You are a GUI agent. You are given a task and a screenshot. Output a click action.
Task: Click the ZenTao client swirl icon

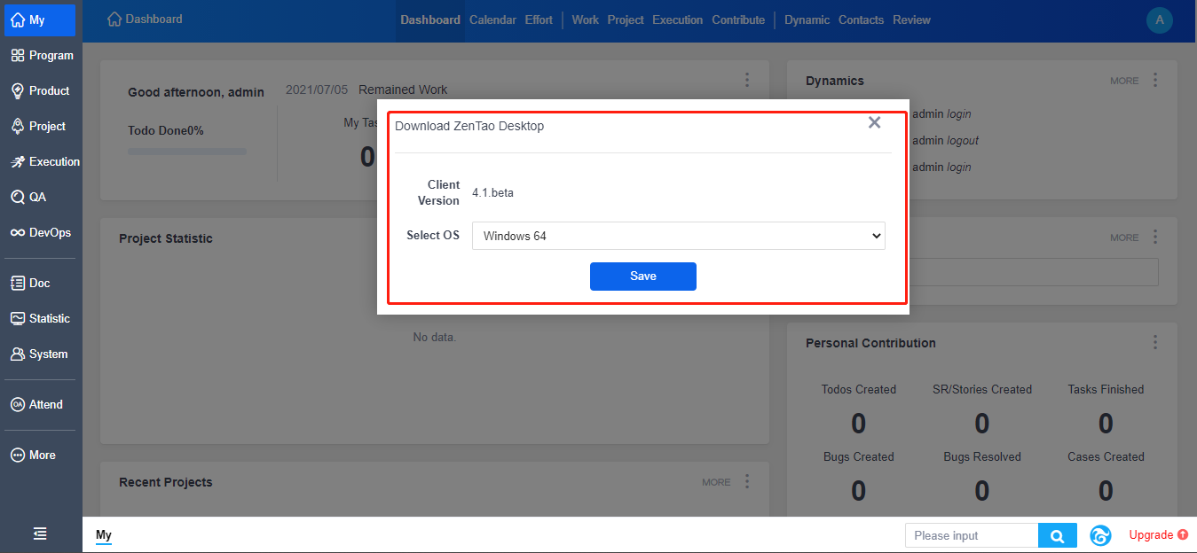click(x=1101, y=535)
